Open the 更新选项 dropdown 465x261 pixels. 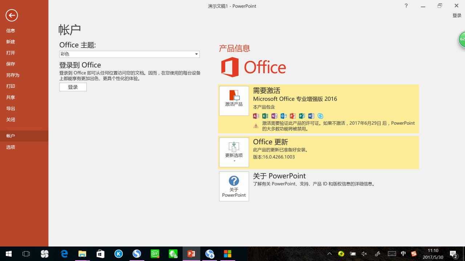234,152
